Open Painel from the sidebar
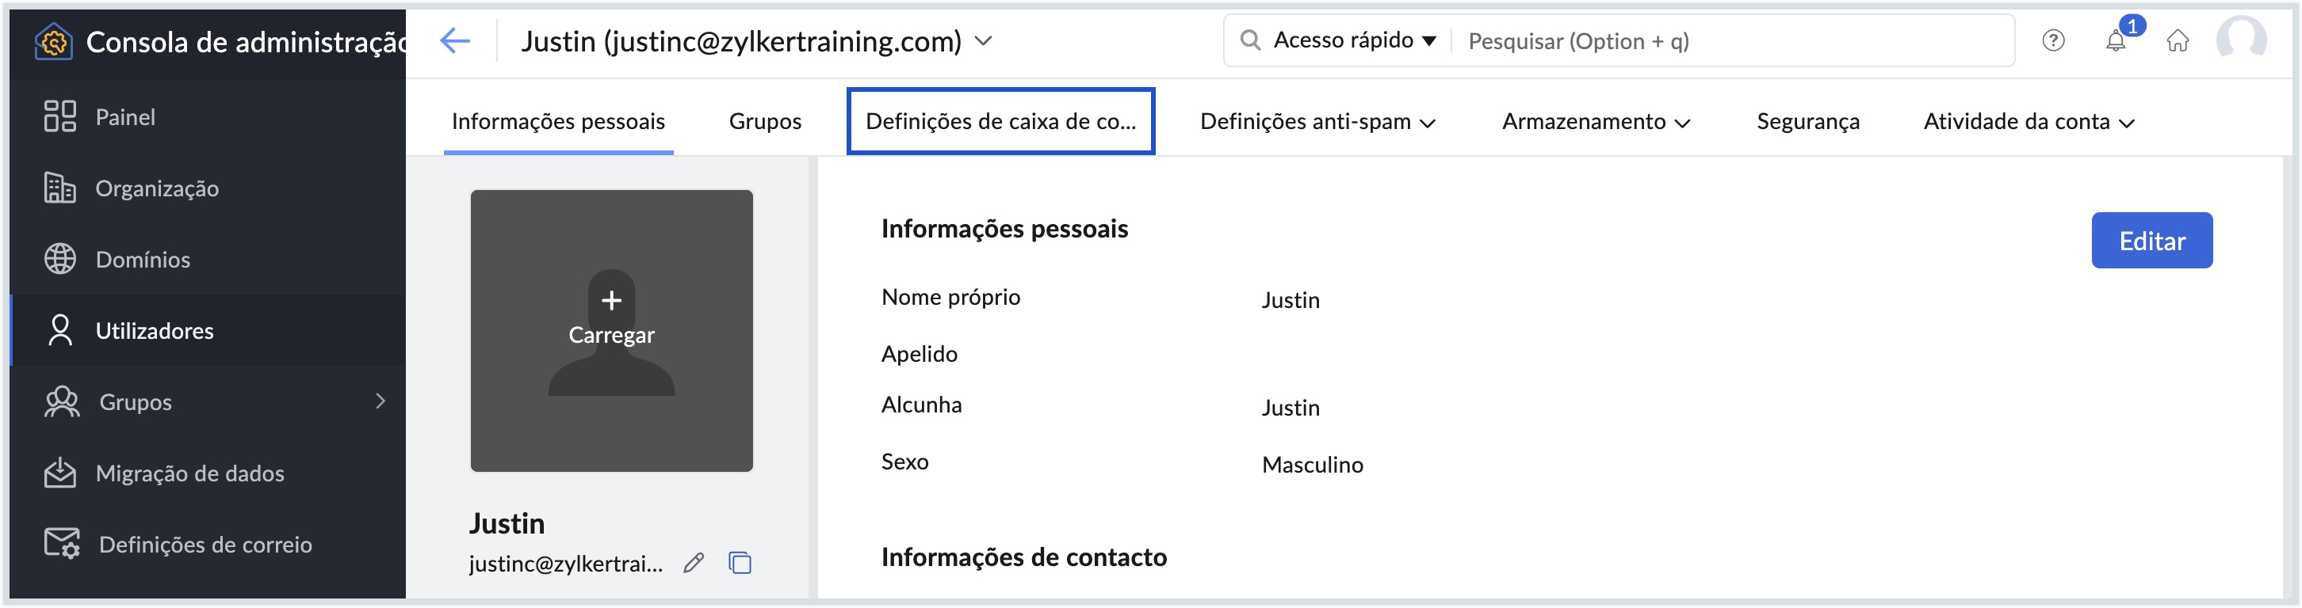 coord(125,117)
